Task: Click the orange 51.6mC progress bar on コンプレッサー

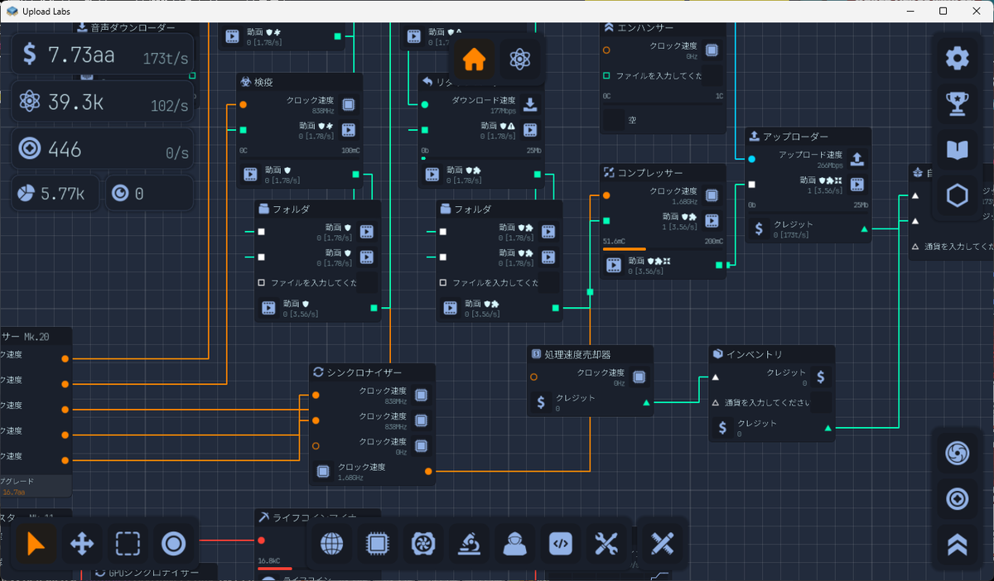Action: pyautogui.click(x=625, y=248)
